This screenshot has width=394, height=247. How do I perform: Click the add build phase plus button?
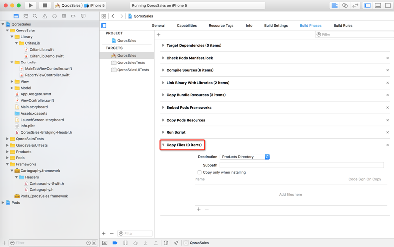(158, 34)
